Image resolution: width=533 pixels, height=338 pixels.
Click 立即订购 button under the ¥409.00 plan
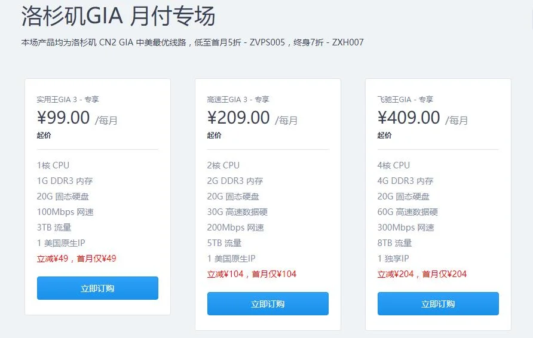pyautogui.click(x=438, y=304)
